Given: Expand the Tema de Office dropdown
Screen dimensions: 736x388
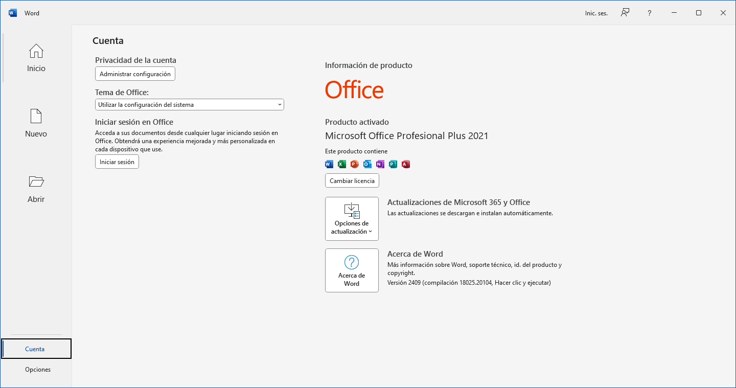Looking at the screenshot, I should click(x=190, y=105).
